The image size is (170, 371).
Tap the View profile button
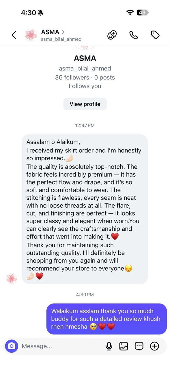click(x=85, y=104)
